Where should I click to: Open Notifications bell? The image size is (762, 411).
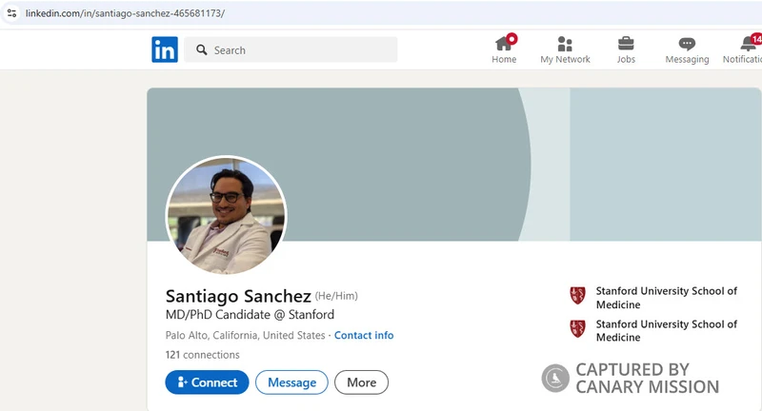(743, 49)
